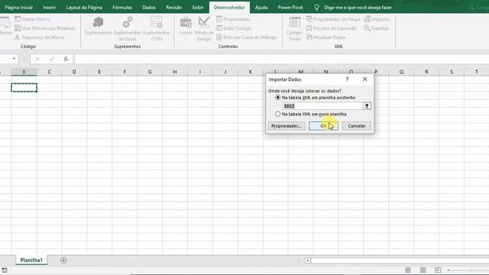Click the Diga-me search box
The image size is (489, 275).
point(358,7)
